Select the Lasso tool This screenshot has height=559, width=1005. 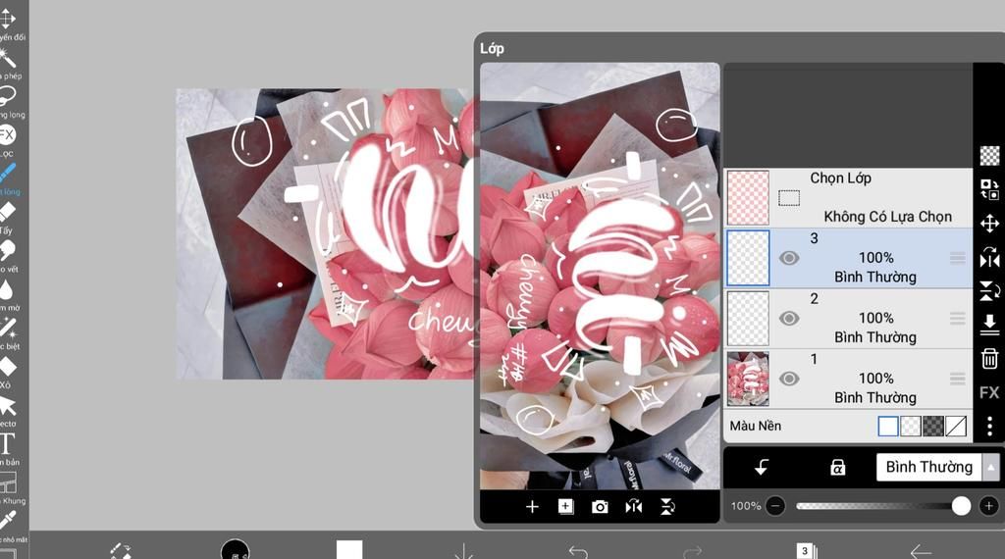pyautogui.click(x=7, y=96)
